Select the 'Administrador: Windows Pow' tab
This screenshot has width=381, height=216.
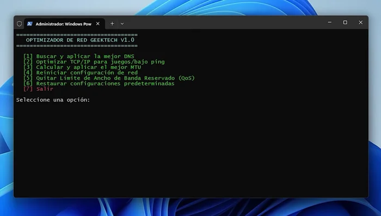(65, 24)
